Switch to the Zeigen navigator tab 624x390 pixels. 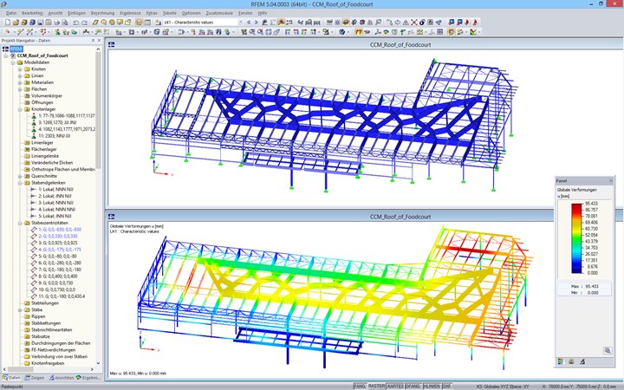click(35, 378)
